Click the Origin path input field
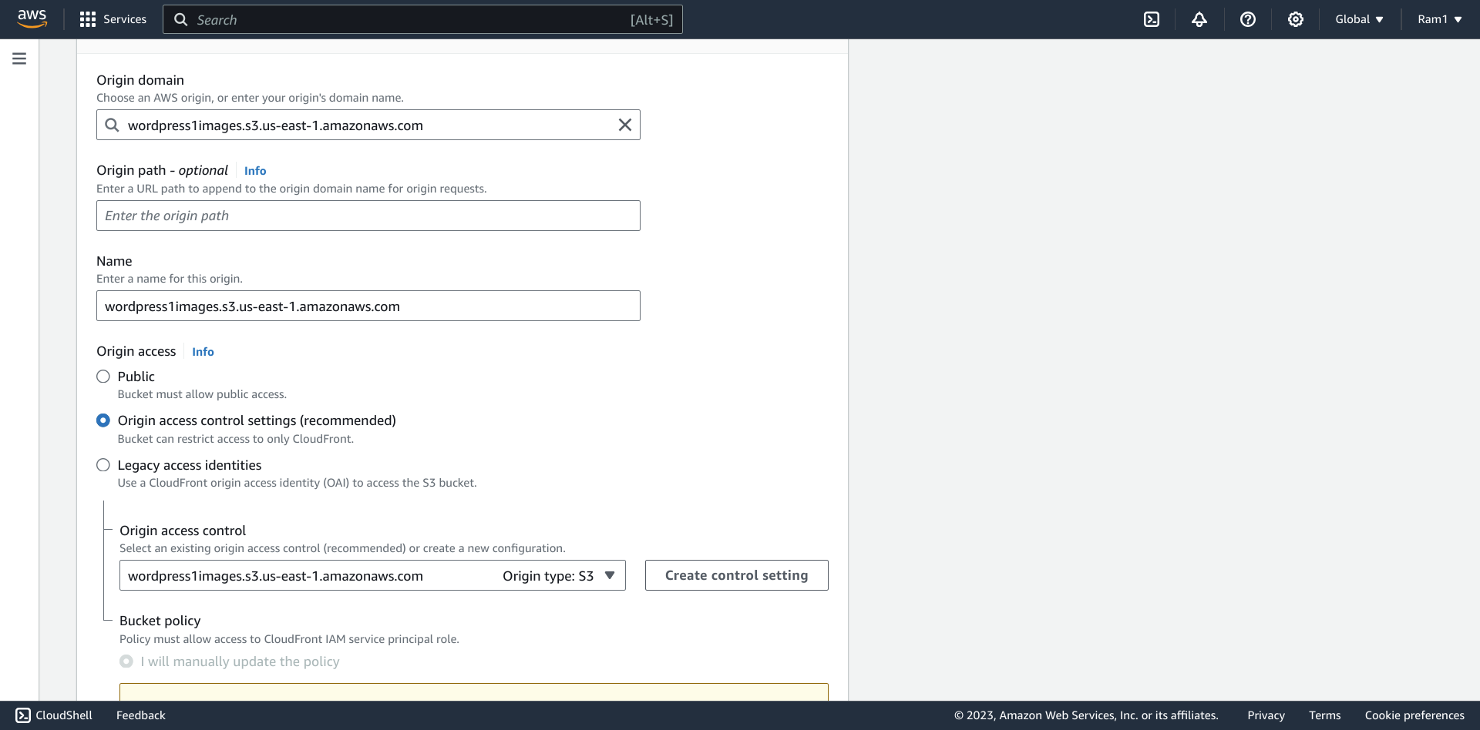The image size is (1480, 730). 368,216
